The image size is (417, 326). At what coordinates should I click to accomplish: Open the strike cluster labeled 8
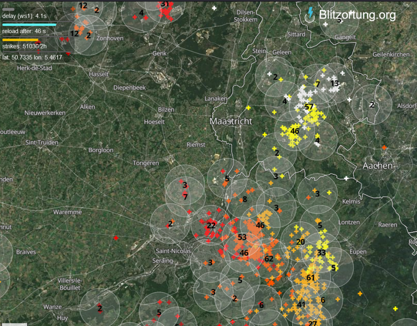coord(245,199)
